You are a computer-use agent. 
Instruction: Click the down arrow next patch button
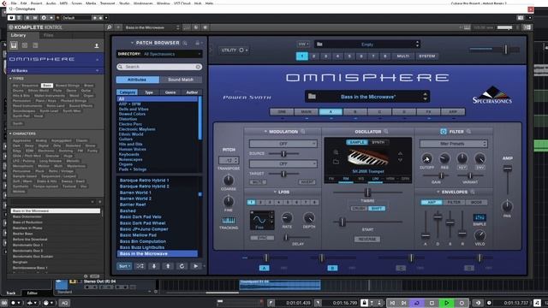pyautogui.click(x=154, y=266)
